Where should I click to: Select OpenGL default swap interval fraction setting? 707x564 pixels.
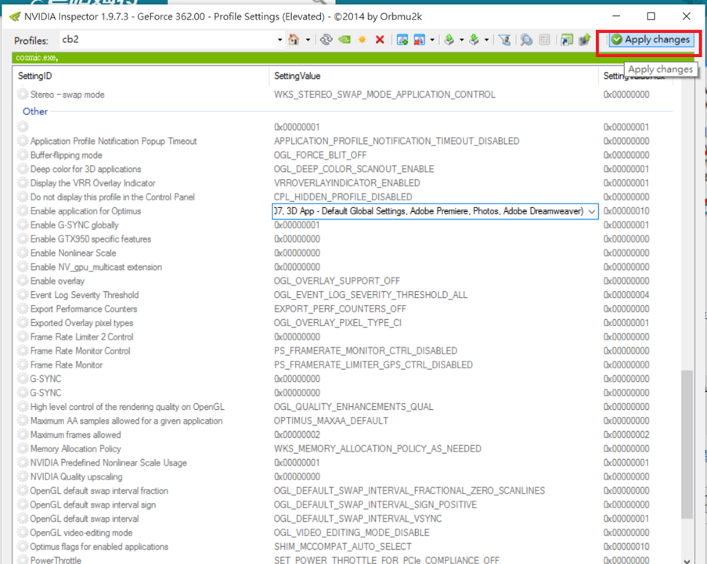tap(99, 490)
